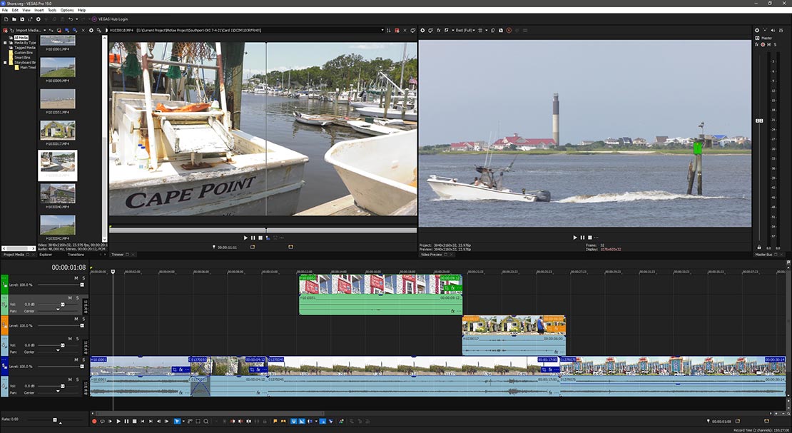This screenshot has width=792, height=433.
Task: Expand the Storyboard Bins node
Action: 5,63
